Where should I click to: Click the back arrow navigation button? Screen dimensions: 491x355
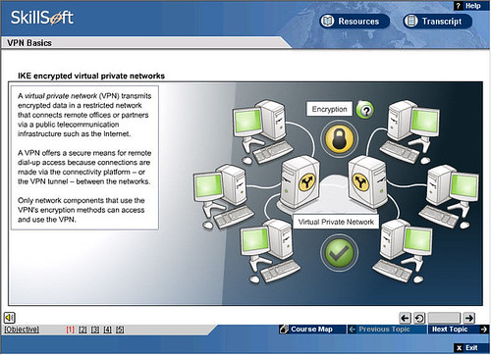406,318
